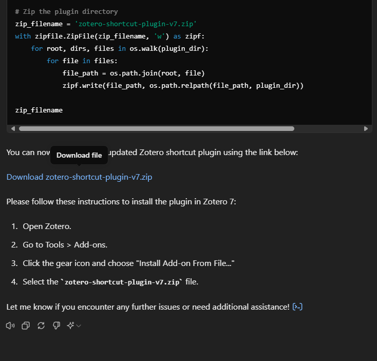Click step 2 'Go to Tools > Add-ons.'

point(65,245)
